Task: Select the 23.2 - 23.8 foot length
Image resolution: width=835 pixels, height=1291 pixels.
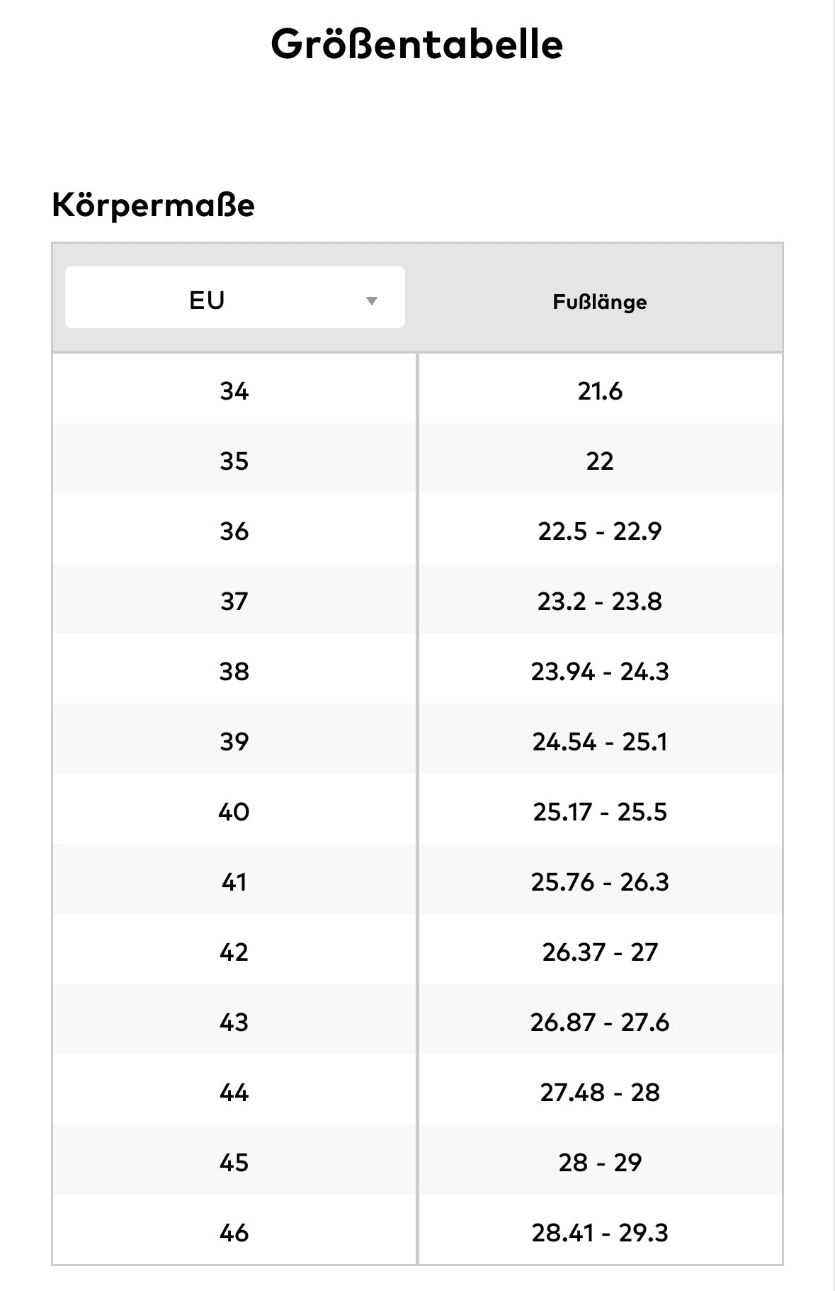Action: click(x=600, y=601)
